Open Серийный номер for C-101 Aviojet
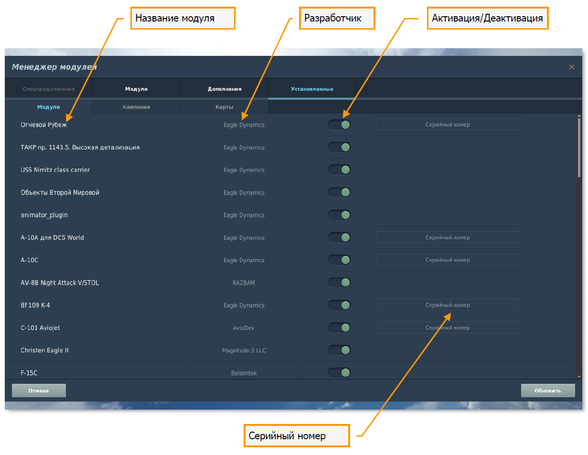The height and width of the screenshot is (455, 588). [448, 328]
